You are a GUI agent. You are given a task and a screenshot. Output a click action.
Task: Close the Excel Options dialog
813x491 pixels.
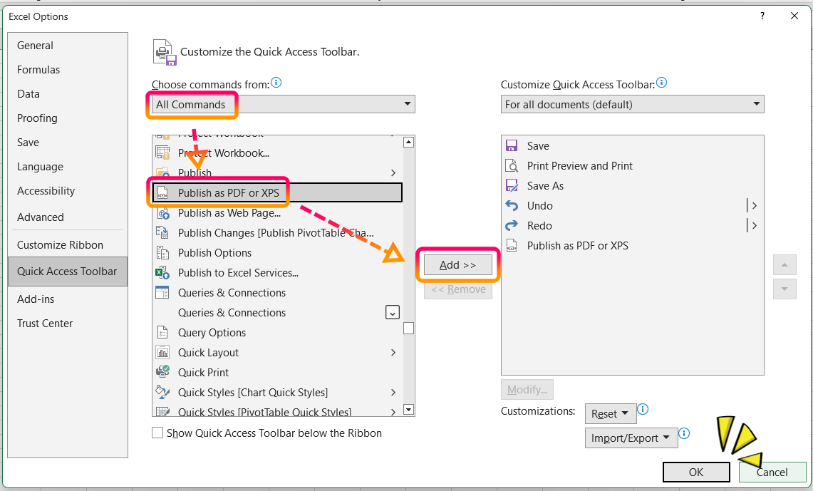794,16
